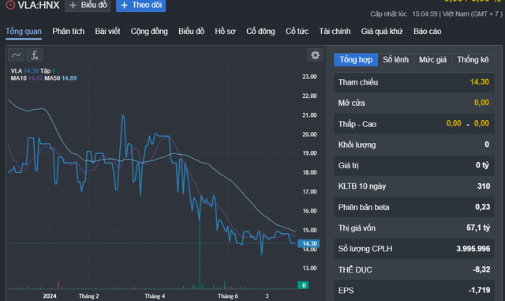The height and width of the screenshot is (301, 505).
Task: Show the Thống kê panel tab
Action: click(x=473, y=60)
